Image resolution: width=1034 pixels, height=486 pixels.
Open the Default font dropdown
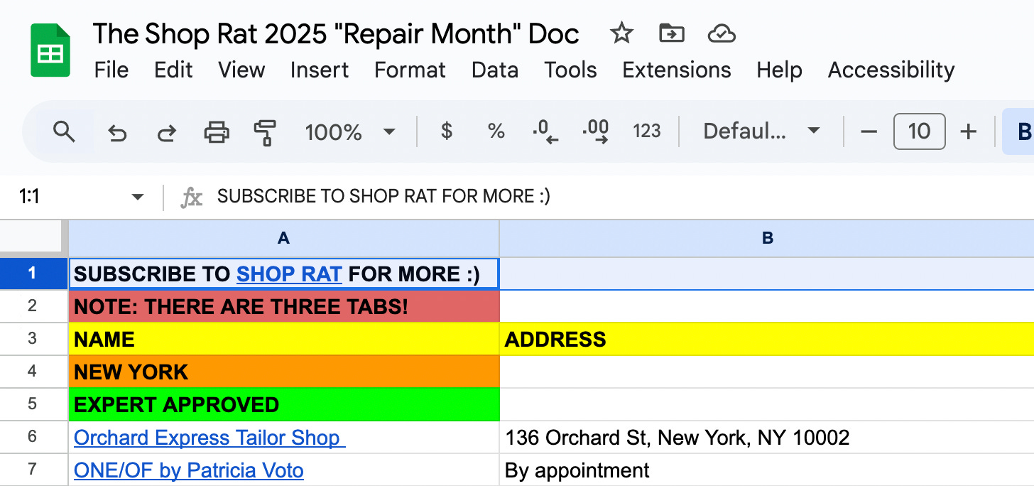click(761, 131)
